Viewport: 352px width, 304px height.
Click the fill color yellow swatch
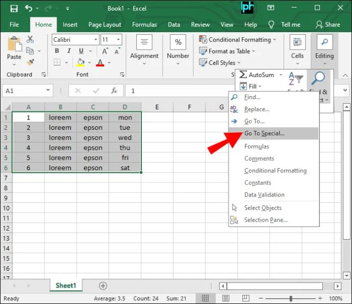coord(81,66)
